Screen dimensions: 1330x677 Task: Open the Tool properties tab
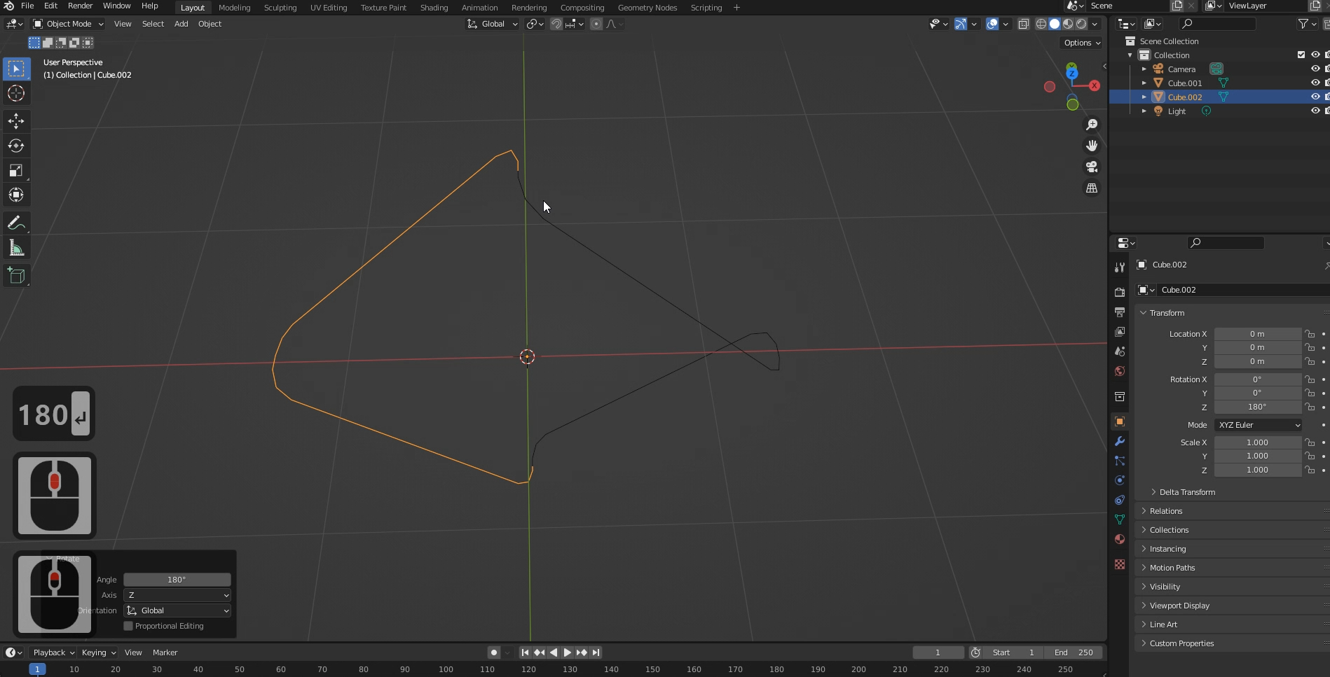(1120, 267)
